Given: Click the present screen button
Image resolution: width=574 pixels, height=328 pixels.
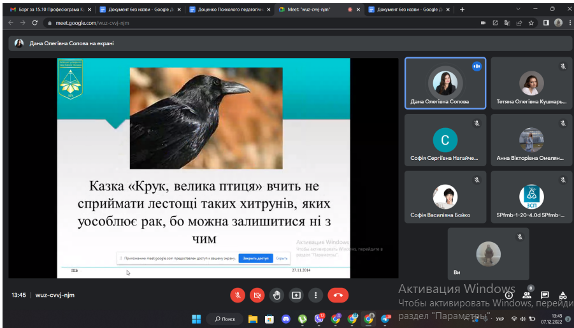Looking at the screenshot, I should point(296,295).
